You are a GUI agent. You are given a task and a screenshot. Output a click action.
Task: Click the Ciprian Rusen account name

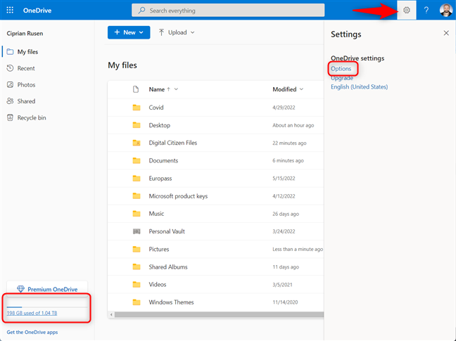pos(25,34)
